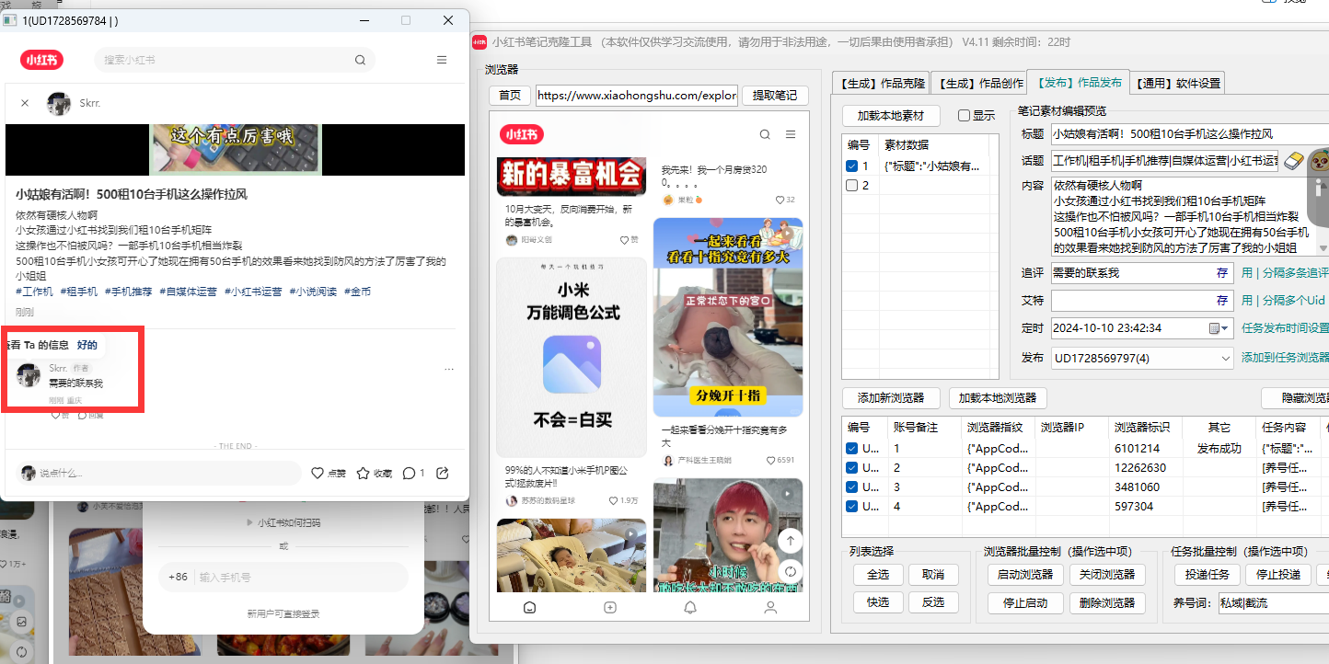
Task: Click the share icon next to the comment bubble
Action: pyautogui.click(x=441, y=473)
